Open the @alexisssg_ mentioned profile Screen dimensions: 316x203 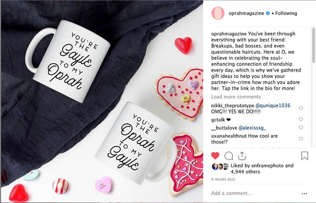pos(252,128)
